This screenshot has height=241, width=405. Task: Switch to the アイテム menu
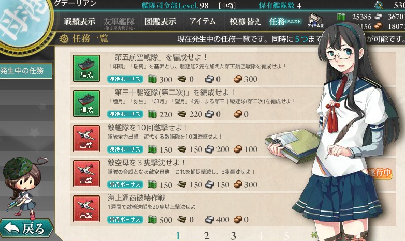(x=202, y=21)
